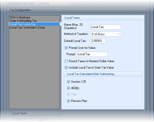Click the Name text field
The height and width of the screenshot is (122, 154).
tap(106, 27)
